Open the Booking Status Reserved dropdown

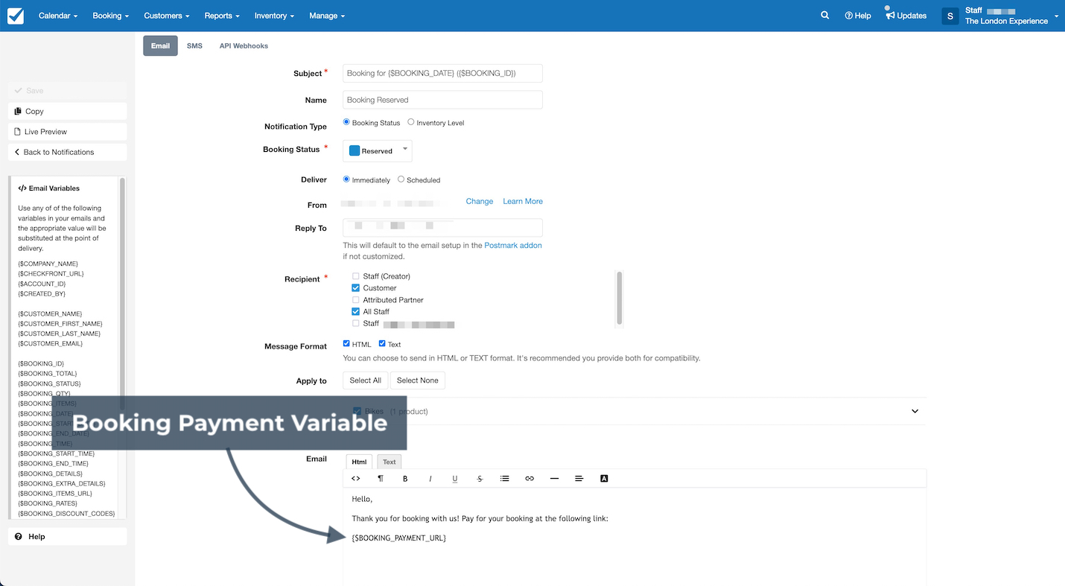point(378,150)
